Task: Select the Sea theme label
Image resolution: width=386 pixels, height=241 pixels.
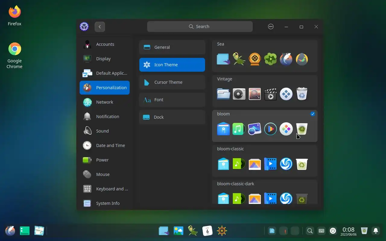Action: pos(220,44)
